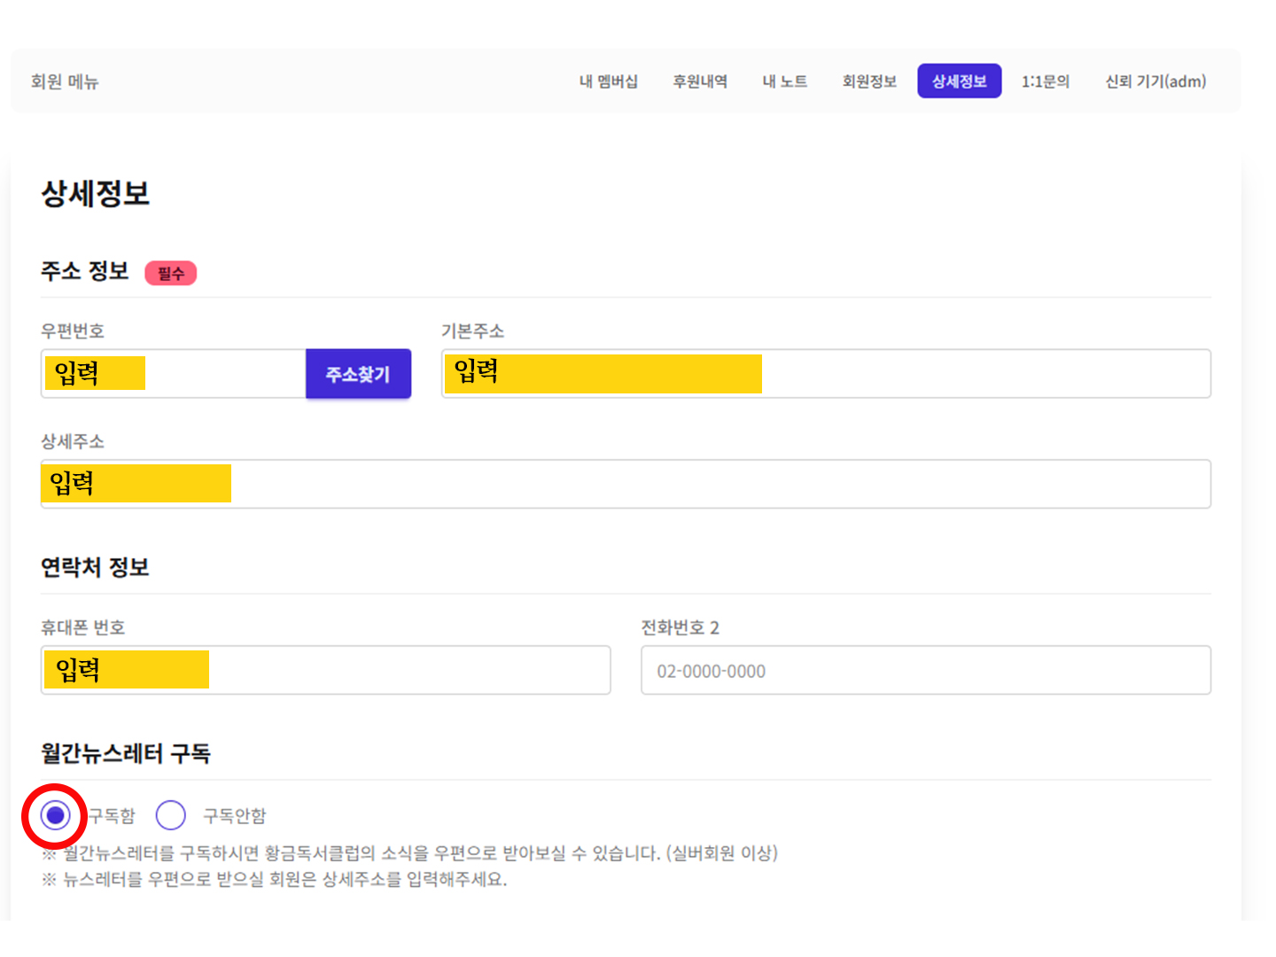Choose the 구독안함 radio button
The height and width of the screenshot is (957, 1276).
click(x=170, y=815)
